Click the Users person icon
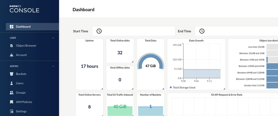 coord(11,83)
